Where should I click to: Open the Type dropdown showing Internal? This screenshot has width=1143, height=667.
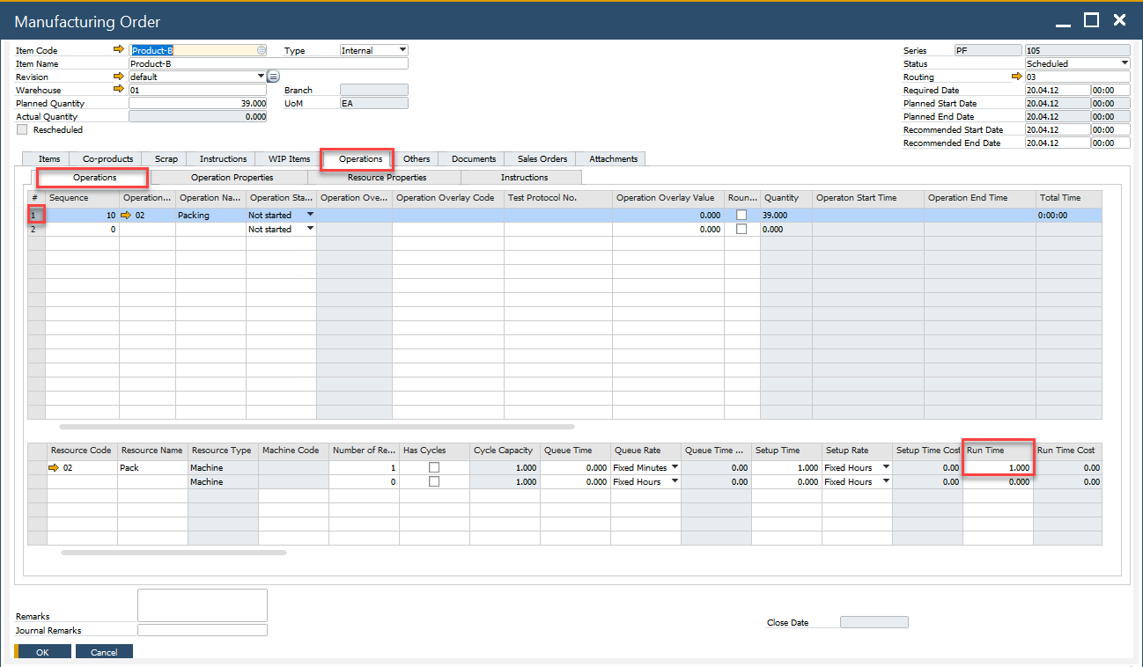pos(402,50)
